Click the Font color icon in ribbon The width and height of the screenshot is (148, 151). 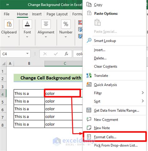tap(27, 24)
